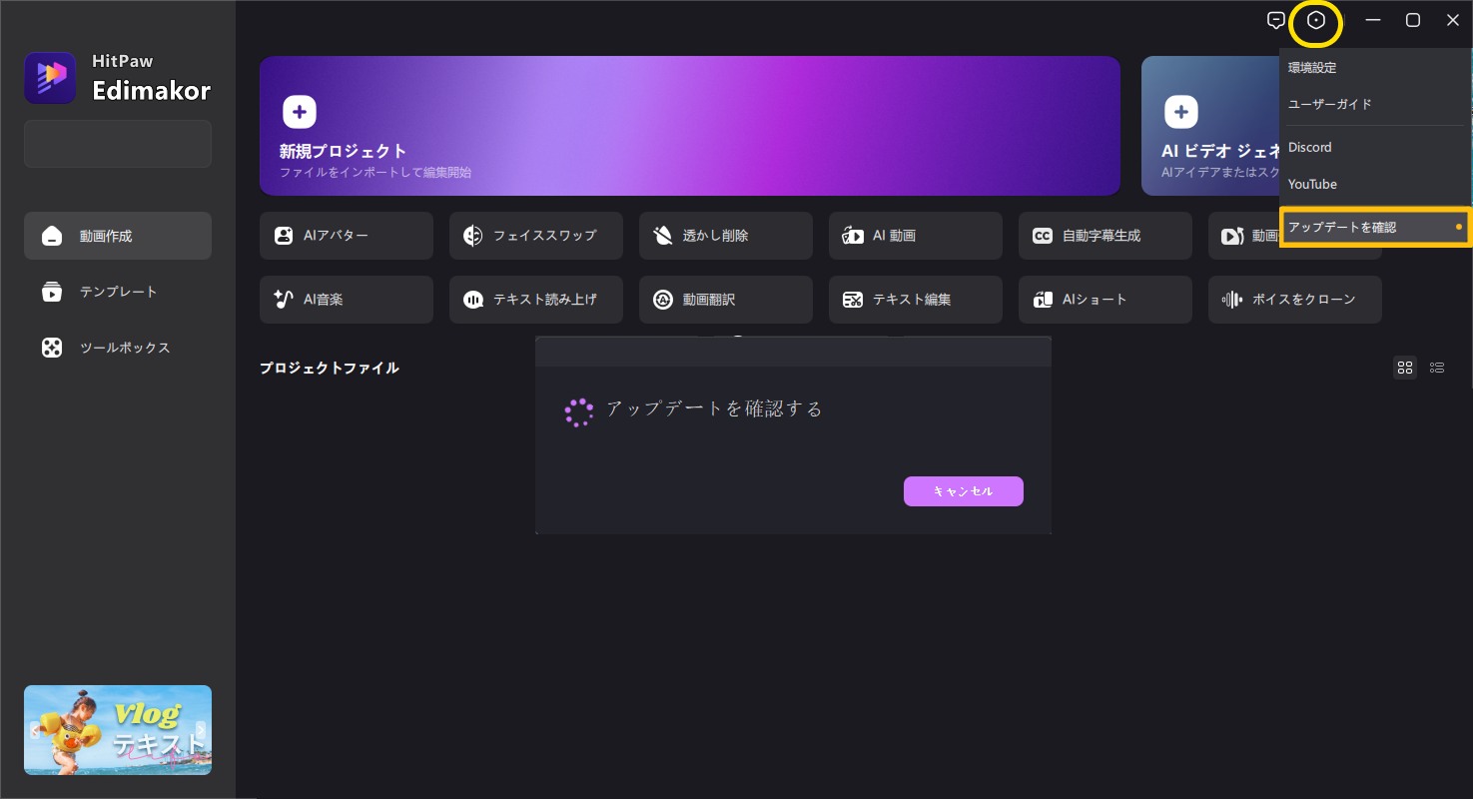The width and height of the screenshot is (1473, 799).
Task: Click the feedback chat icon
Action: pyautogui.click(x=1276, y=20)
